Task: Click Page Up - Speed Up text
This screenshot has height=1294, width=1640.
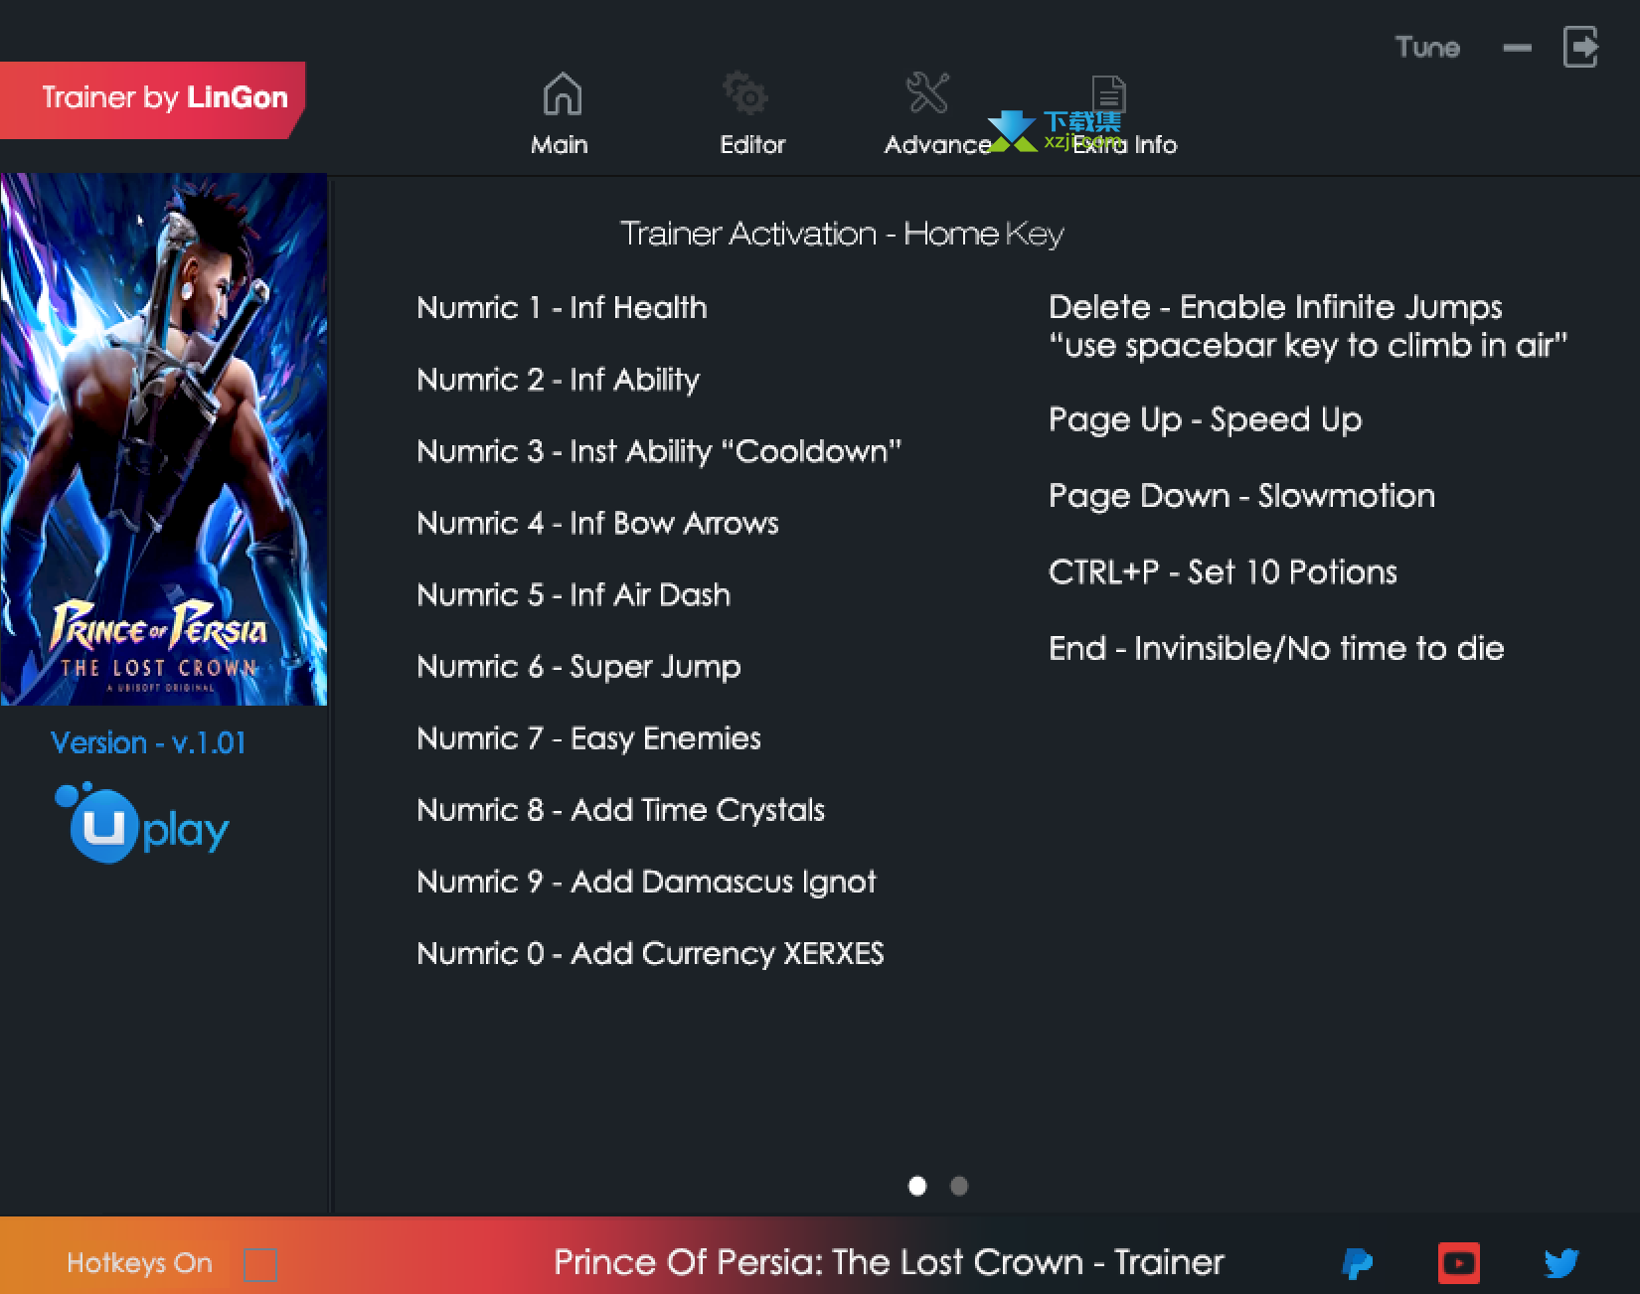Action: coord(1205,420)
